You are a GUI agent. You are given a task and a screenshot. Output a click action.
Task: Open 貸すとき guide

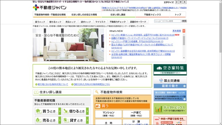click(x=76, y=120)
